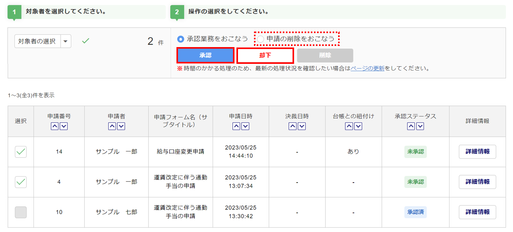Screen dimensions: 513x232
Task: Open 詳細情報 for application number 10
Action: pyautogui.click(x=477, y=212)
